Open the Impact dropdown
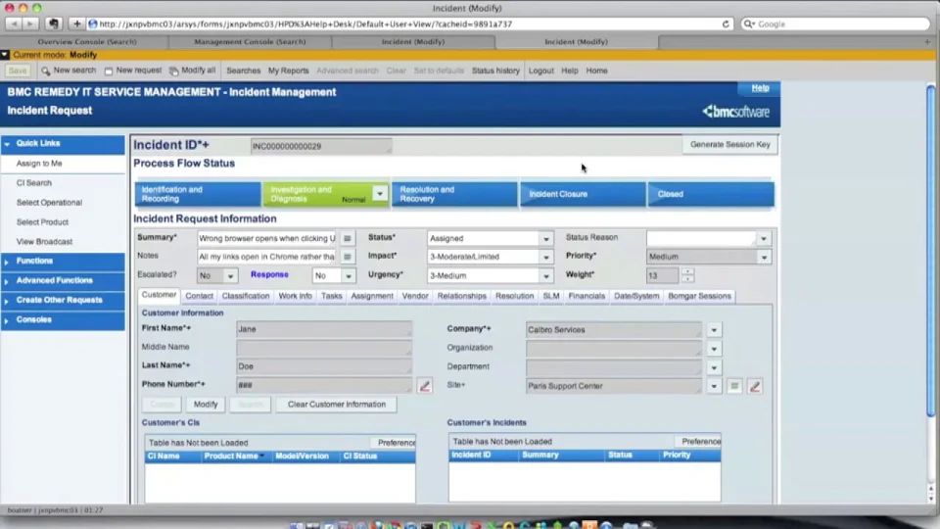Image resolution: width=940 pixels, height=529 pixels. coord(545,257)
